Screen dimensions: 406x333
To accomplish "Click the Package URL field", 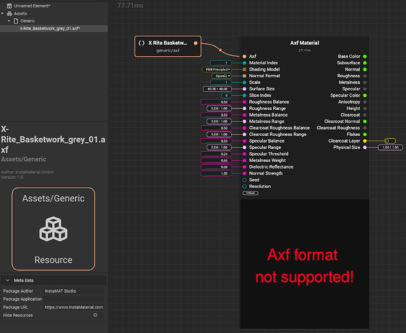I will tap(74, 307).
